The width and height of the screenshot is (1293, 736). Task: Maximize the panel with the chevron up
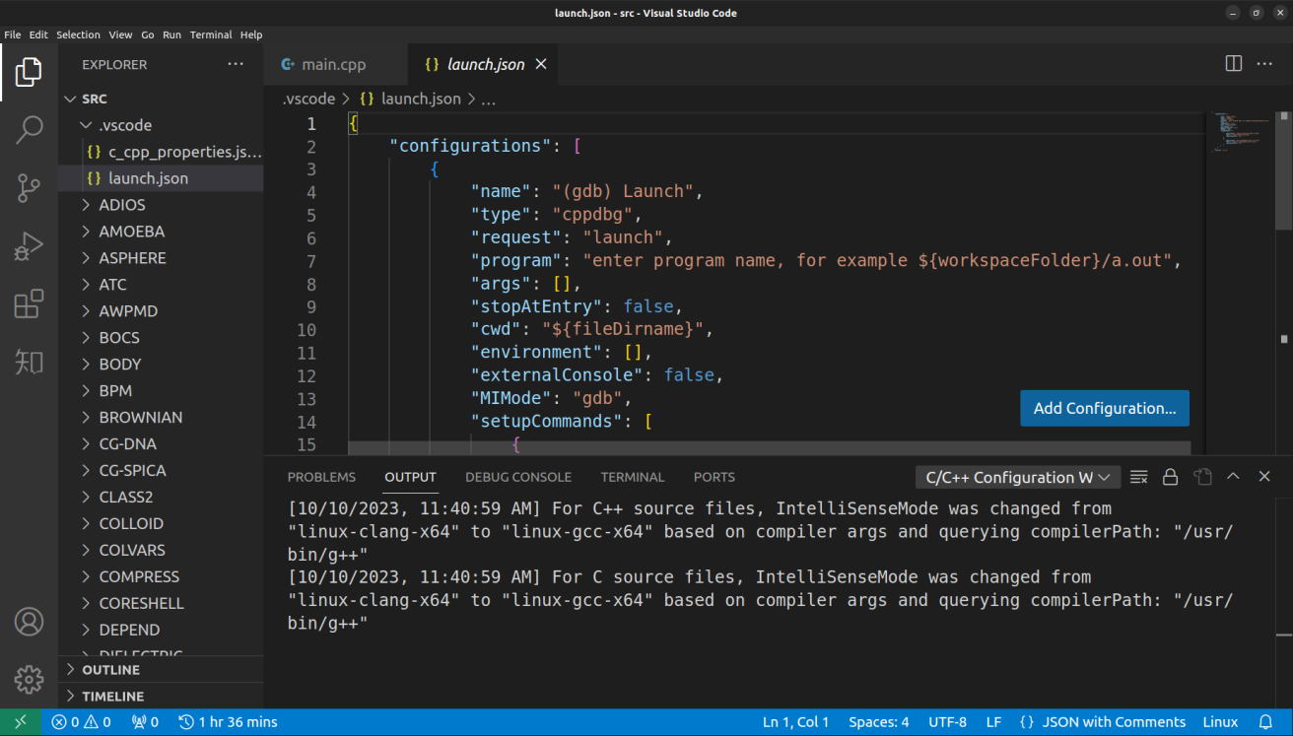[1233, 477]
